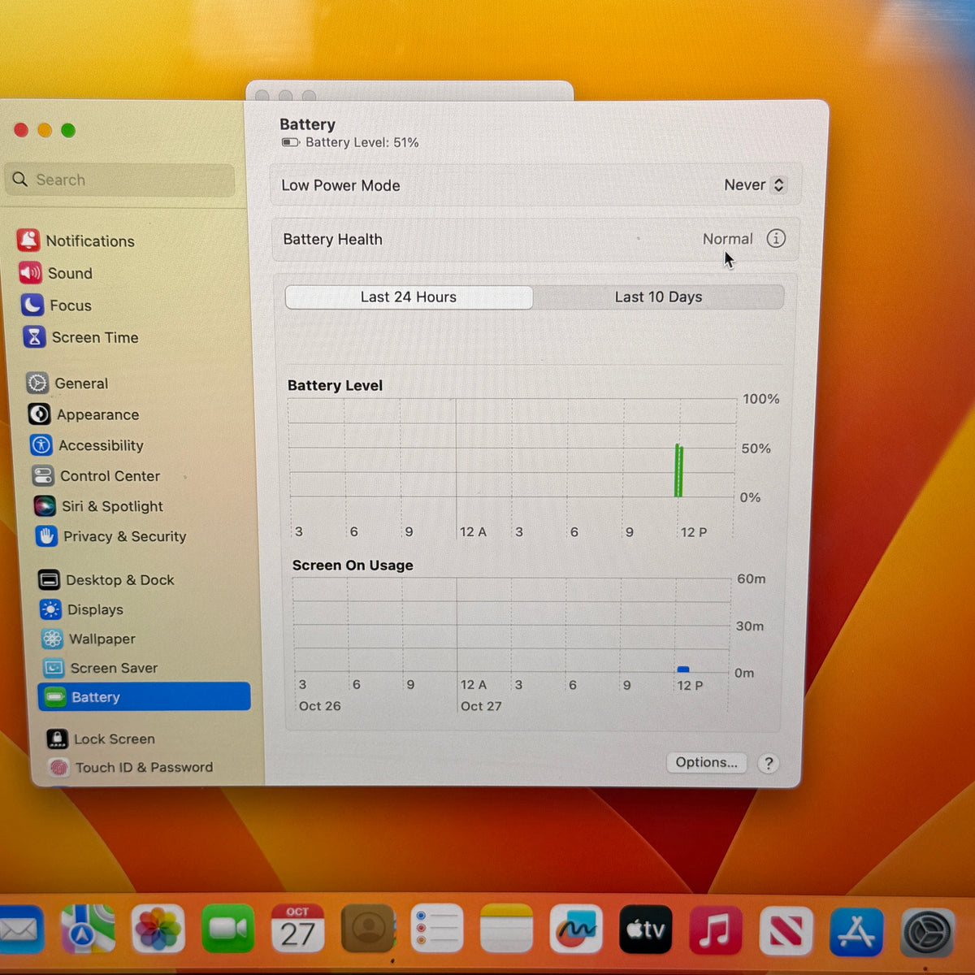Select General in the sidebar
This screenshot has width=975, height=975.
pos(67,383)
